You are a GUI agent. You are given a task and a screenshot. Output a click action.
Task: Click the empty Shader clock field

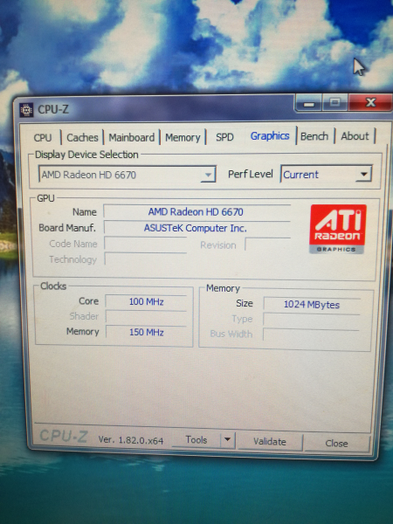pyautogui.click(x=146, y=317)
